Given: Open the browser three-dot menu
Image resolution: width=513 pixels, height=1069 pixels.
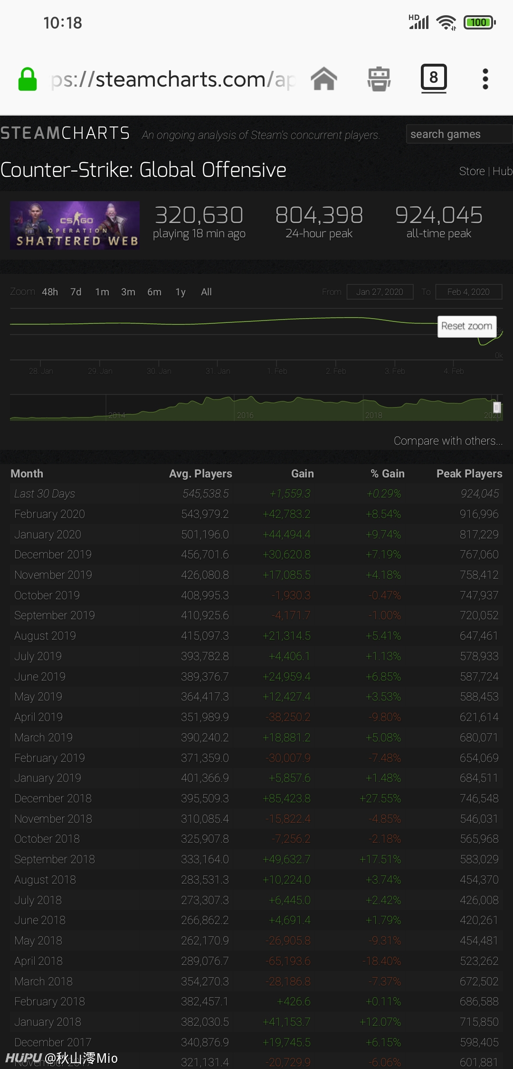Looking at the screenshot, I should click(x=485, y=79).
